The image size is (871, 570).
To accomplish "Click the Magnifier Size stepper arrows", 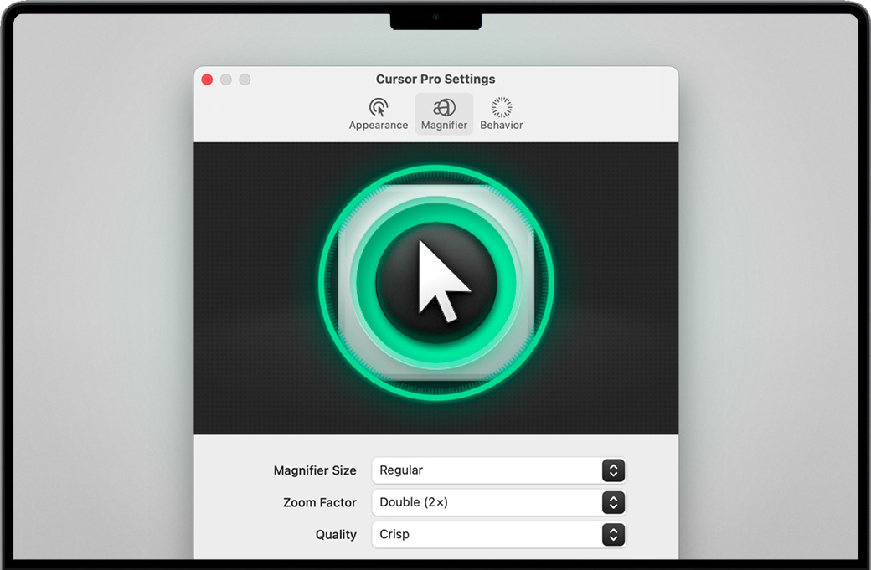I will [x=613, y=470].
